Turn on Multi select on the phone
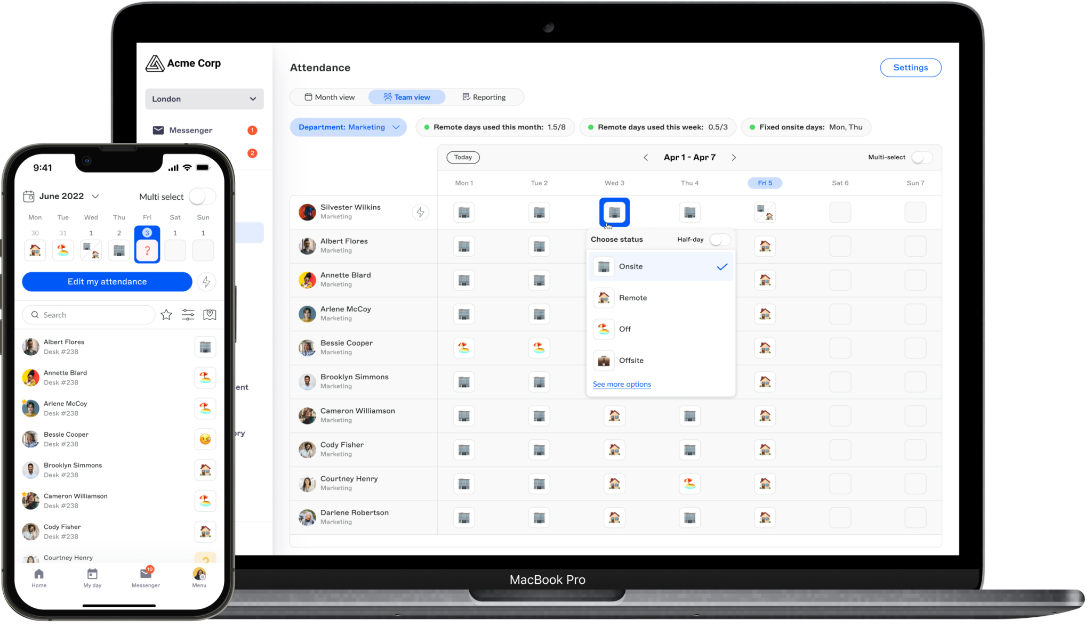Screen dimensions: 1092x628 202,197
